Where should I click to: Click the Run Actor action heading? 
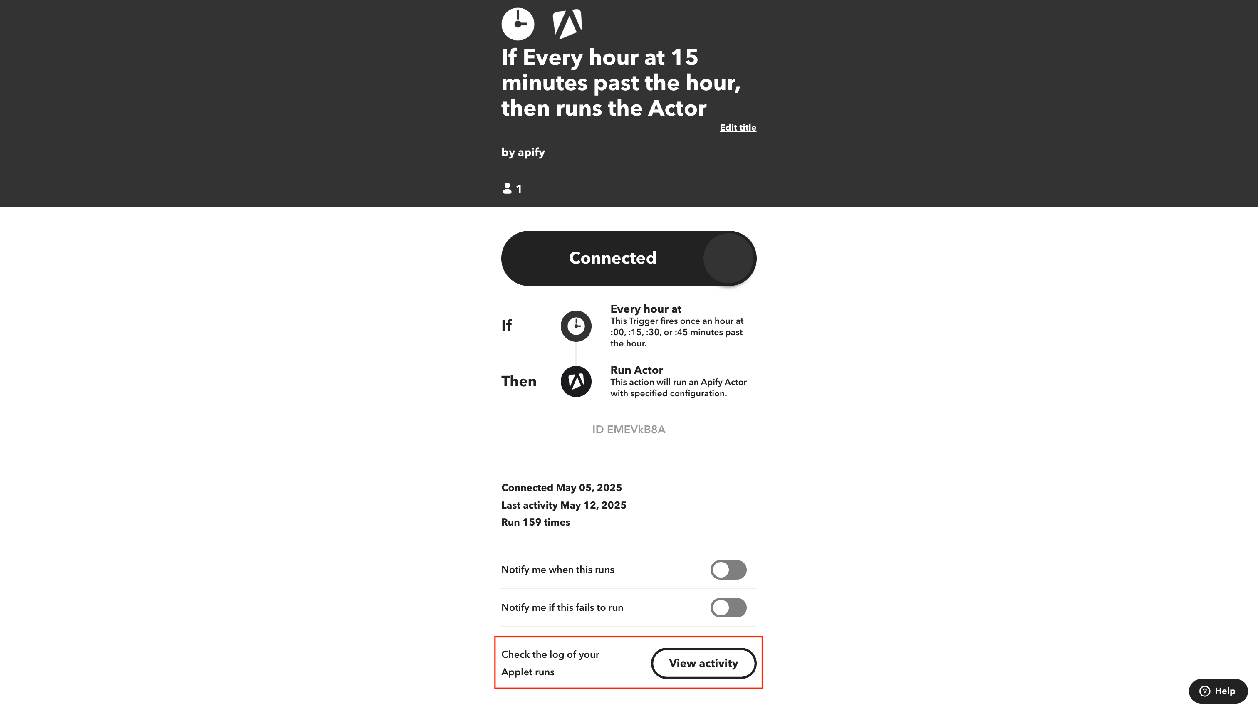click(636, 370)
